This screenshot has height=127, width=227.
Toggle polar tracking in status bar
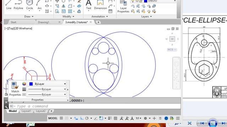87,119
